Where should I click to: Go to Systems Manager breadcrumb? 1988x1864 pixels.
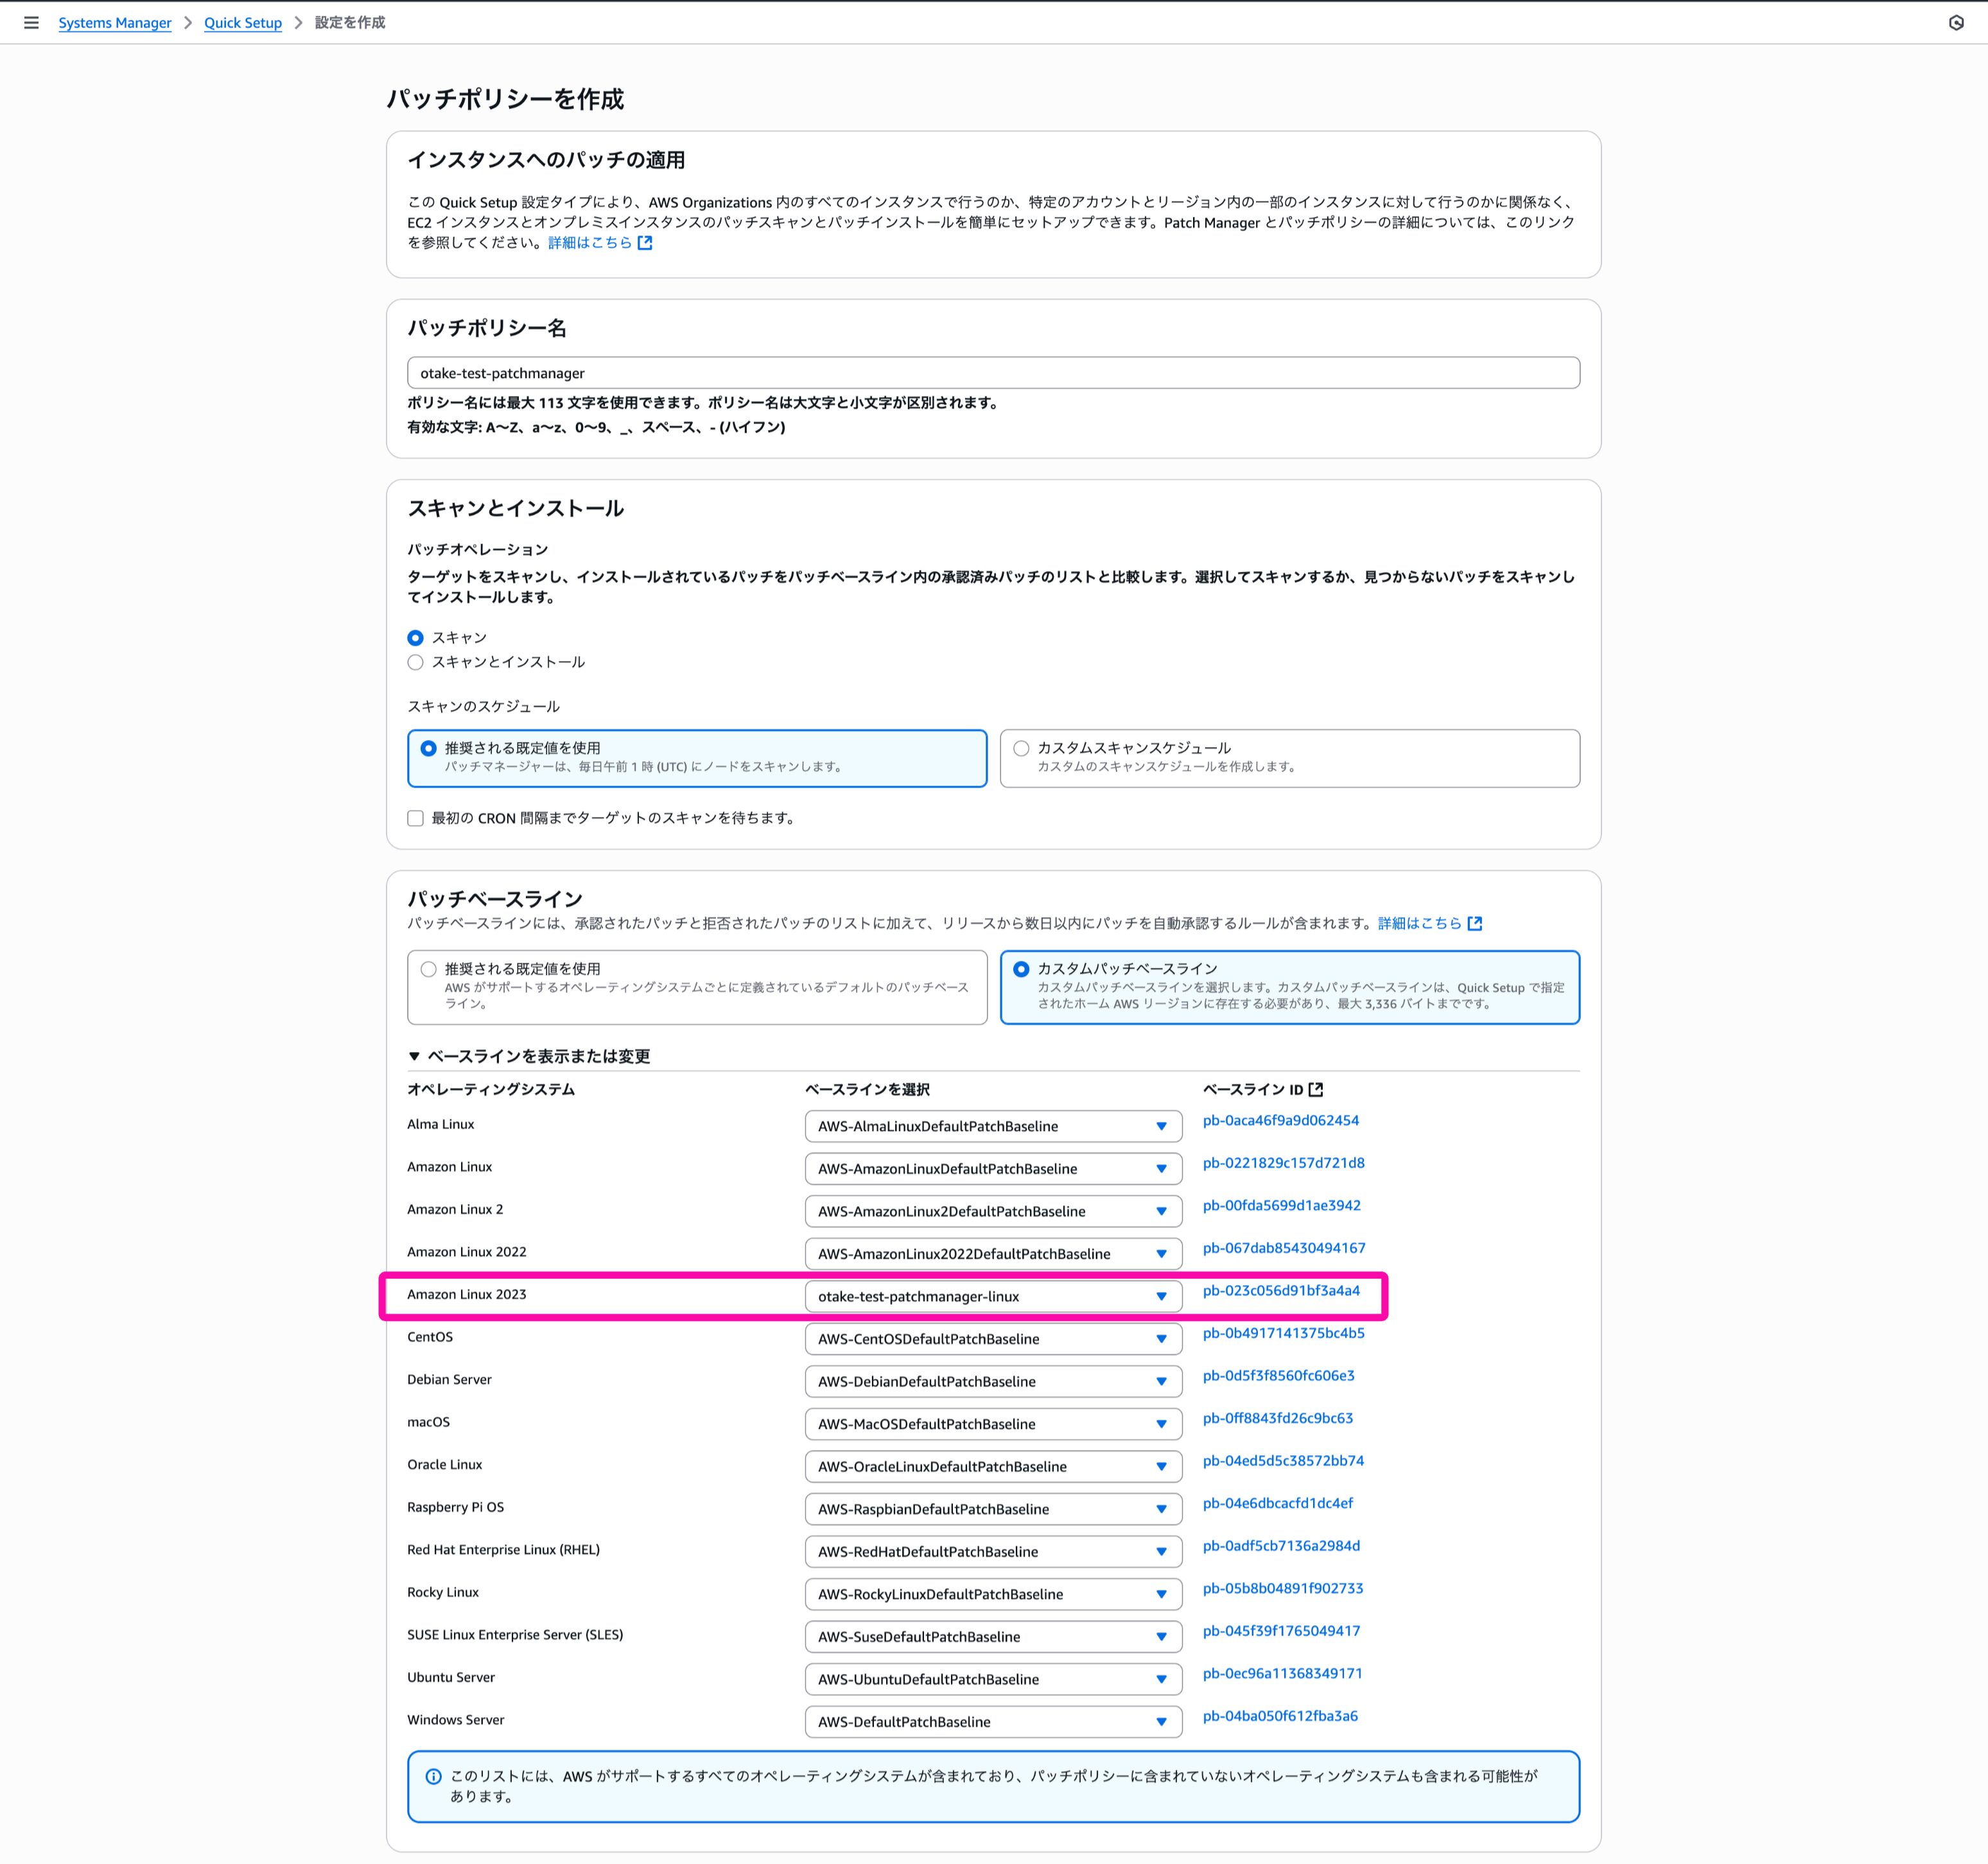[115, 22]
